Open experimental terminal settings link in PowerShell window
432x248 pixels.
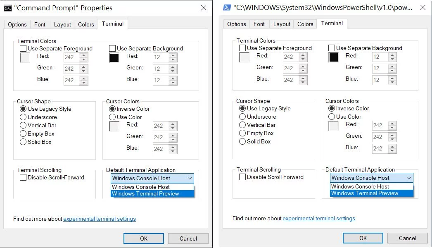pyautogui.click(x=319, y=219)
